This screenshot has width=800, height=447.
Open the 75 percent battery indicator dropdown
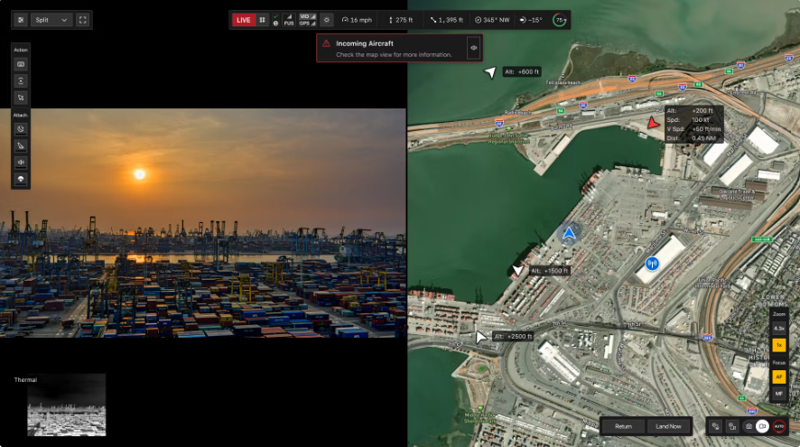click(x=561, y=20)
